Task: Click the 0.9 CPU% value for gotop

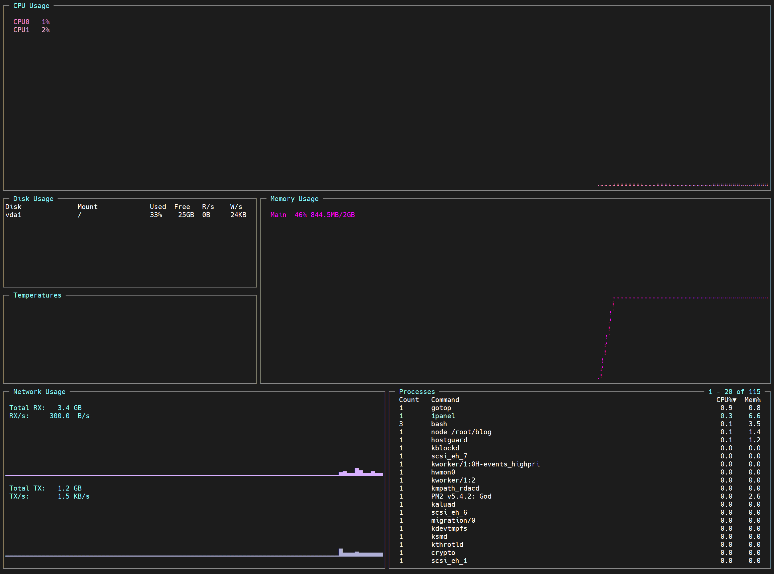Action: point(726,408)
